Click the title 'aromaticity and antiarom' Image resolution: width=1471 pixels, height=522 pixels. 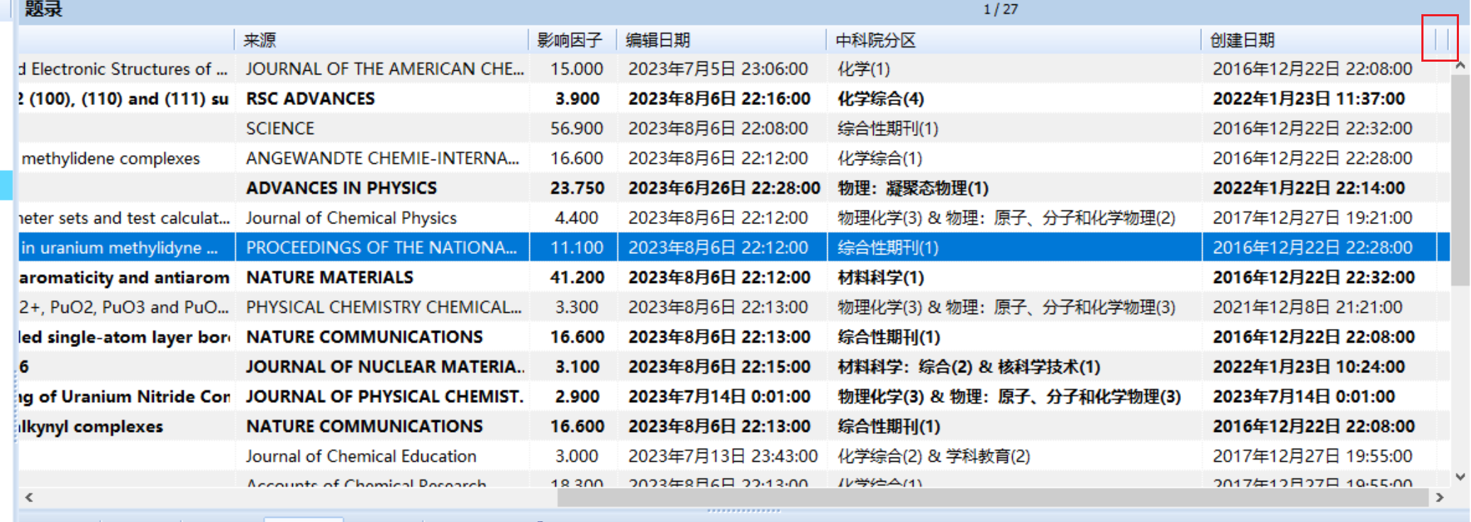click(125, 277)
